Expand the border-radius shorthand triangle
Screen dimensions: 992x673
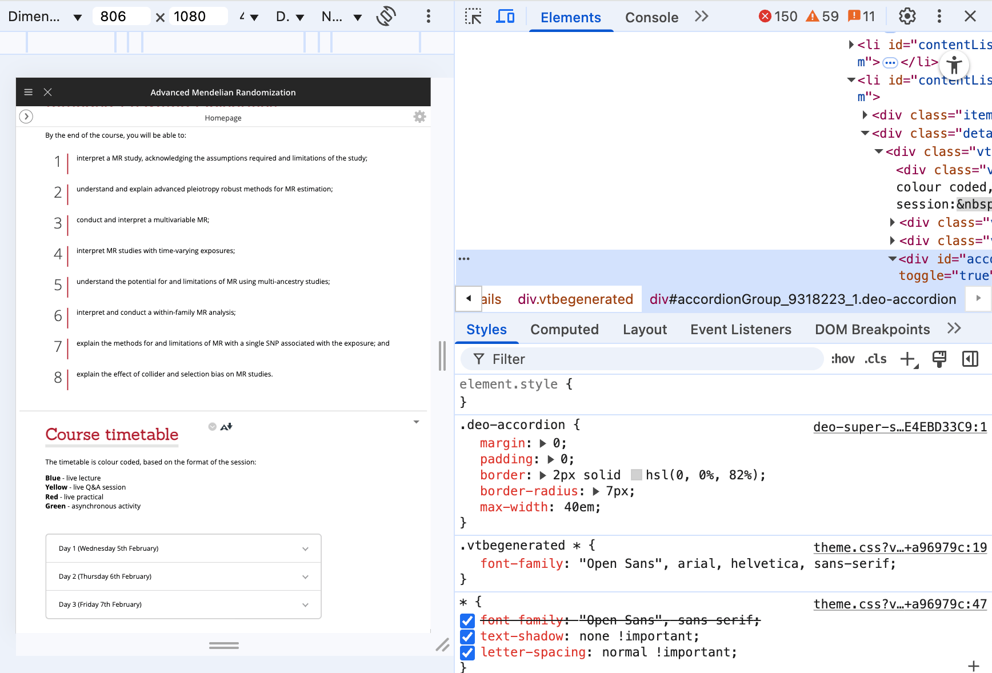[x=596, y=491]
